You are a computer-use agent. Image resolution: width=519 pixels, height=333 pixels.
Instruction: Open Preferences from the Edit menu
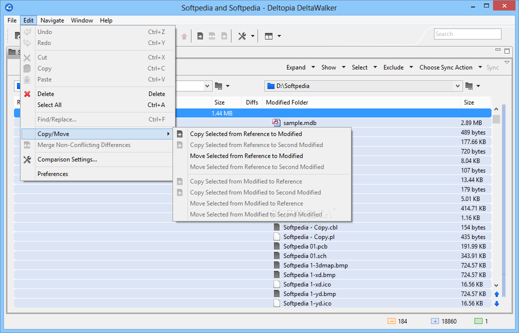[x=97, y=174]
